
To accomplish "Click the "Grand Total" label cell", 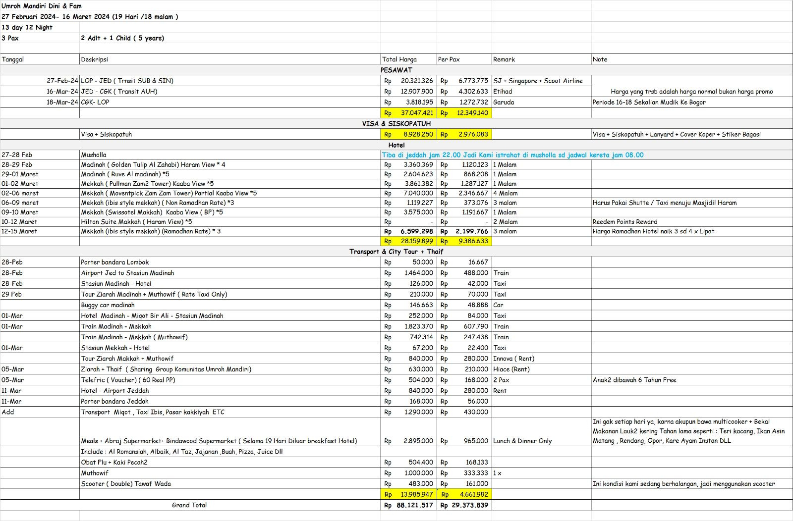I will [189, 505].
